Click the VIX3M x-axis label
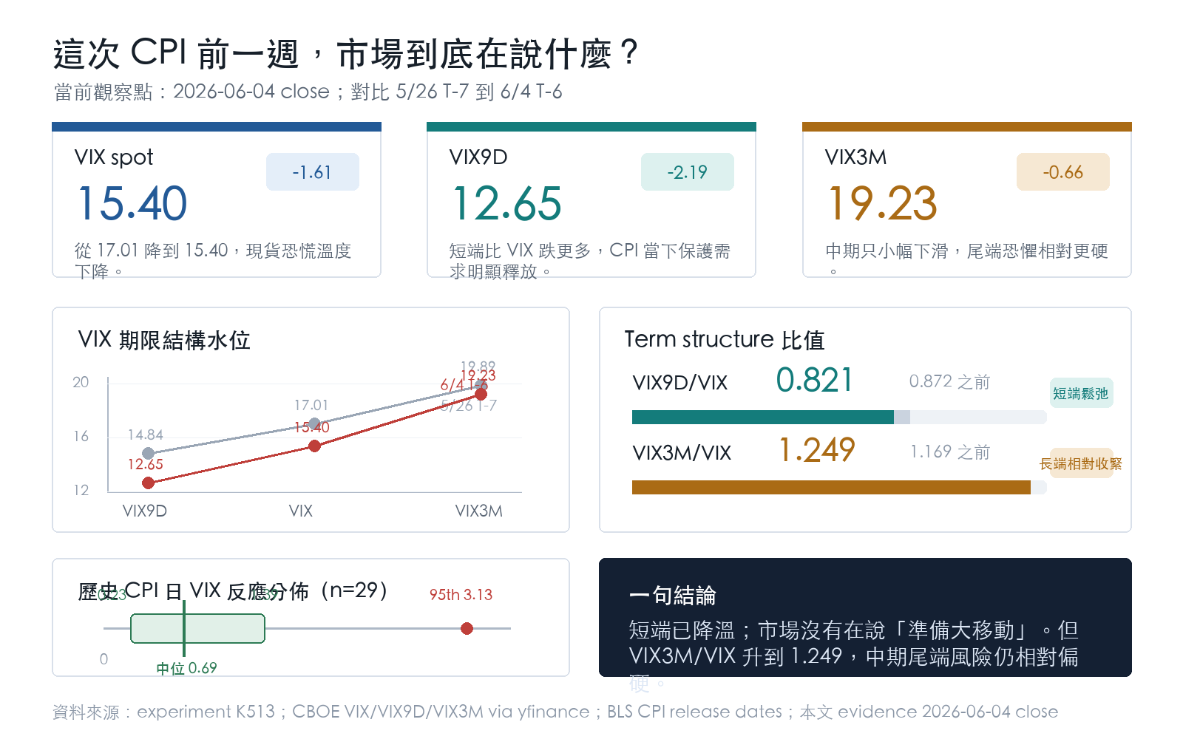Viewport: 1183px width, 739px height. pyautogui.click(x=478, y=511)
